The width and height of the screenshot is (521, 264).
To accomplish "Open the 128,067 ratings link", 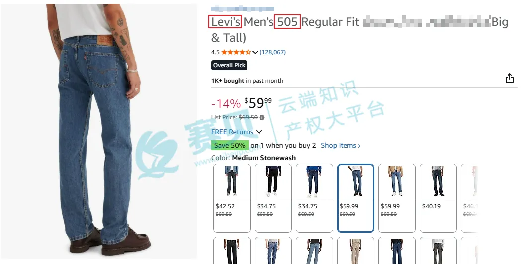I will (x=273, y=52).
